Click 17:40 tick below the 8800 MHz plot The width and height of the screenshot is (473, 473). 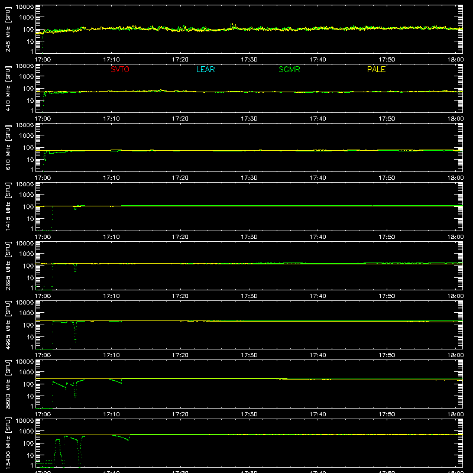point(318,414)
